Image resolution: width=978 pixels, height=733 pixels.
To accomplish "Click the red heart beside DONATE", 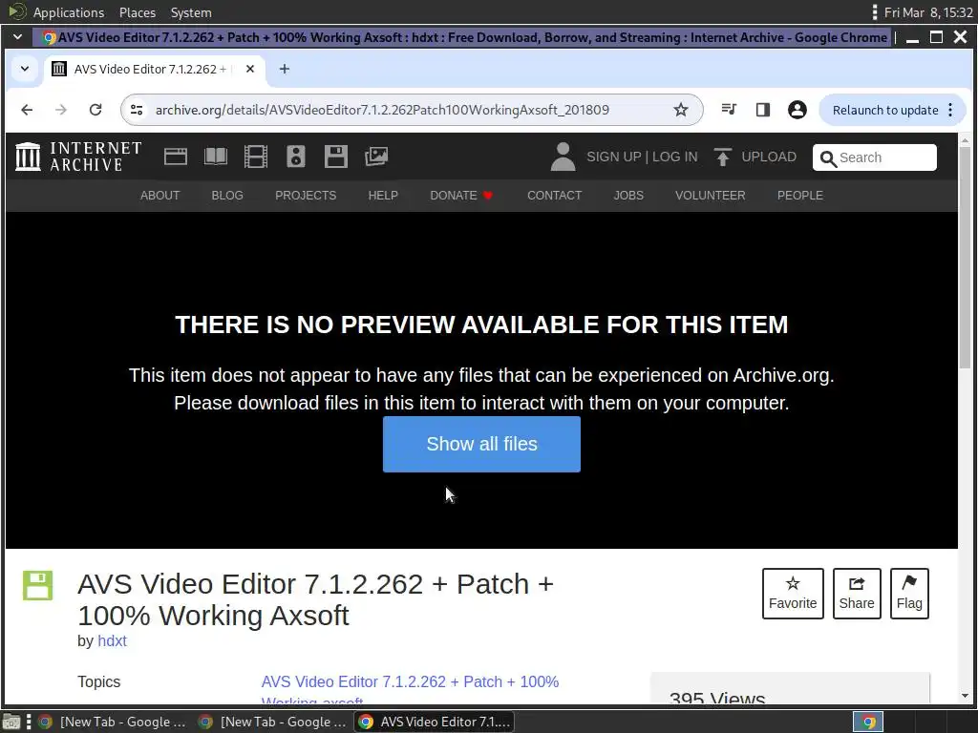I will (x=488, y=196).
